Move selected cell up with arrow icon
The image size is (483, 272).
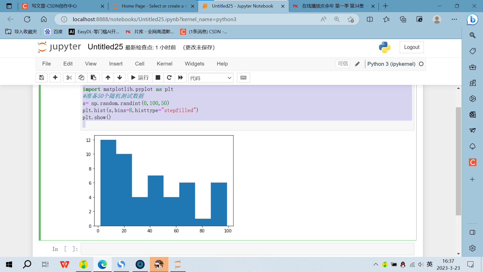108,78
